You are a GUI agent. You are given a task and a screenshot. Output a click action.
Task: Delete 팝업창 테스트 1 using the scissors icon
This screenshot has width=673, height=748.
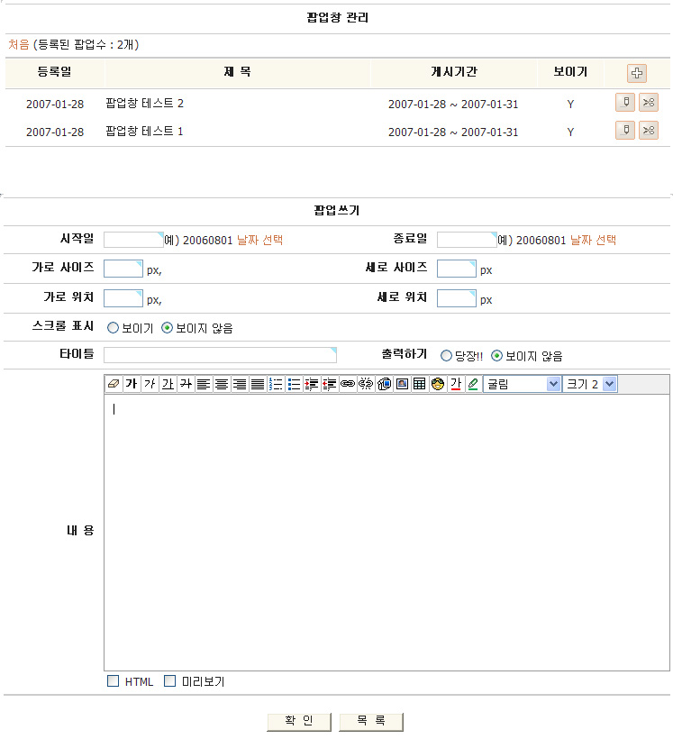click(649, 132)
